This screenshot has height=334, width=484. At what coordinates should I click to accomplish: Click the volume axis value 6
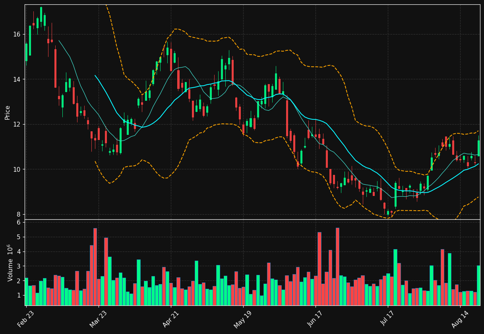click(x=19, y=223)
